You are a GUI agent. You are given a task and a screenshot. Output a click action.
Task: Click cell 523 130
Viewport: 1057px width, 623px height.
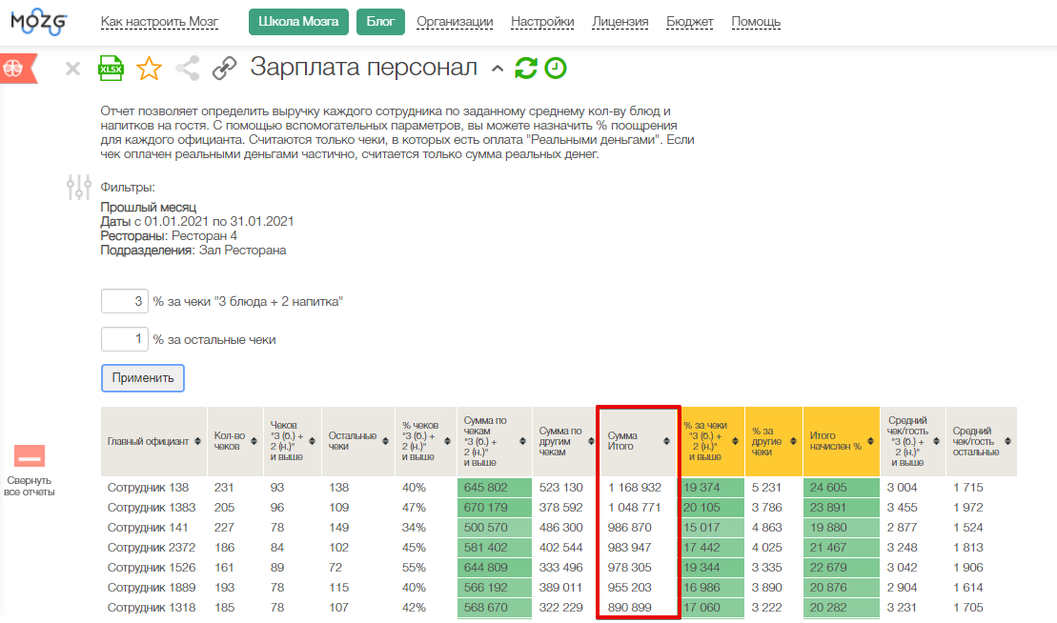(560, 487)
